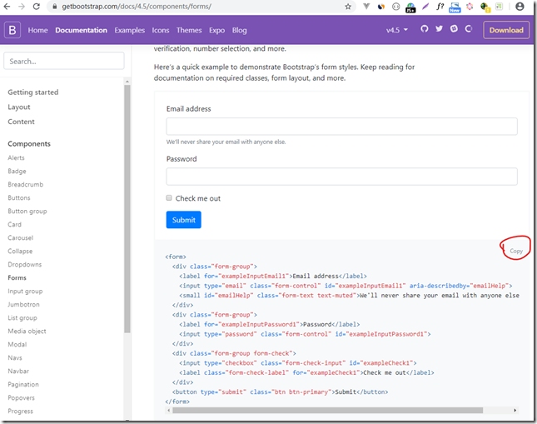Open Alerts docs page
The width and height of the screenshot is (537, 424).
tap(16, 157)
